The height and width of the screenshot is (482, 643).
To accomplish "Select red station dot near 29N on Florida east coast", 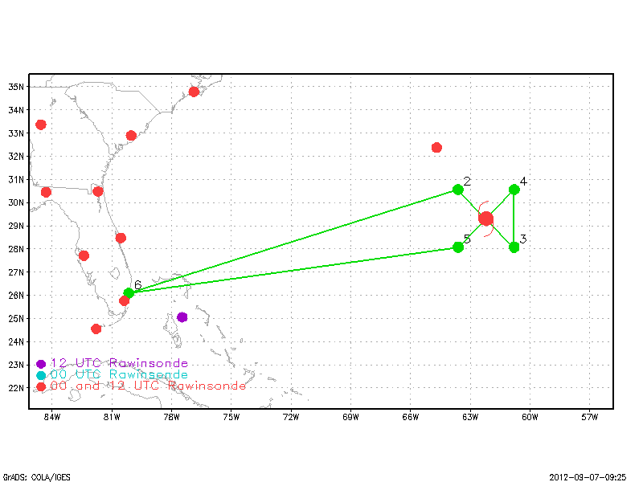I will click(121, 238).
